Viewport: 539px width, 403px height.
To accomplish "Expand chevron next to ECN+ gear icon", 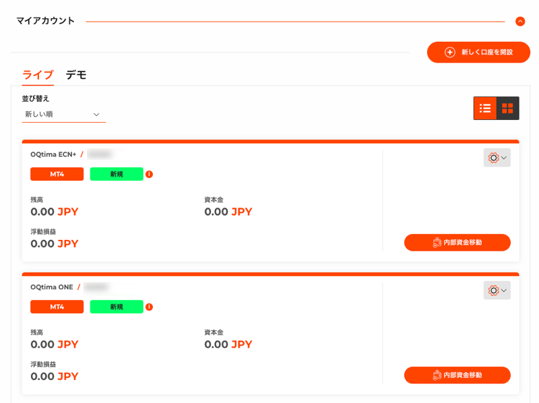I will (x=504, y=158).
